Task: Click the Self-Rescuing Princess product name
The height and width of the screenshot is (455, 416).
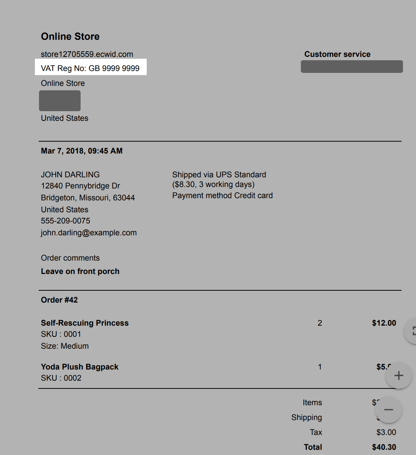Action: (x=85, y=323)
